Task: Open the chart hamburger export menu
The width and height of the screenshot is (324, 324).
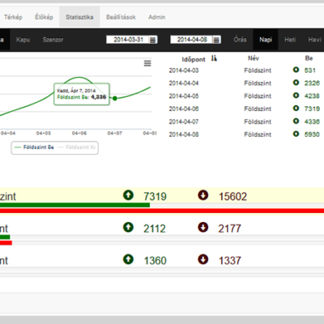Action: click(x=147, y=63)
